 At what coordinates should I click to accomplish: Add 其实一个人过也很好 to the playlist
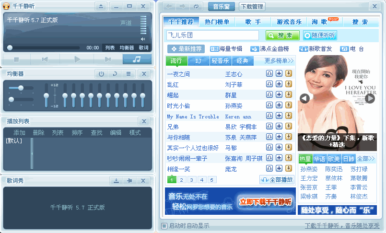[x=279, y=147]
